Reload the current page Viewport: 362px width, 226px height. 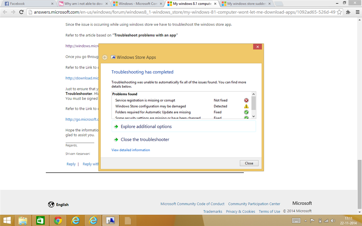21,12
